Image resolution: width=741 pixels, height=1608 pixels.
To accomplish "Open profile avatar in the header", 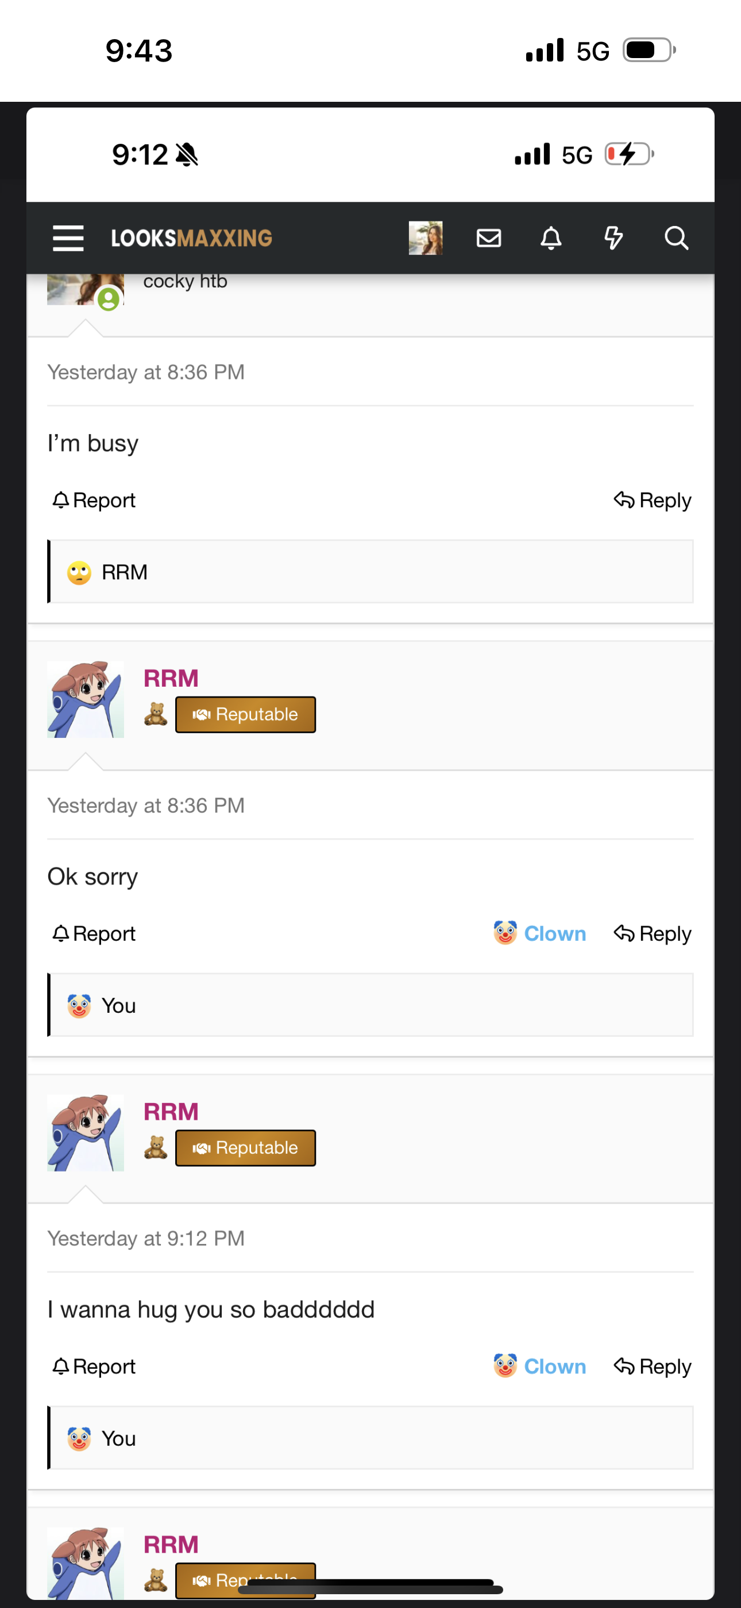I will click(x=426, y=238).
